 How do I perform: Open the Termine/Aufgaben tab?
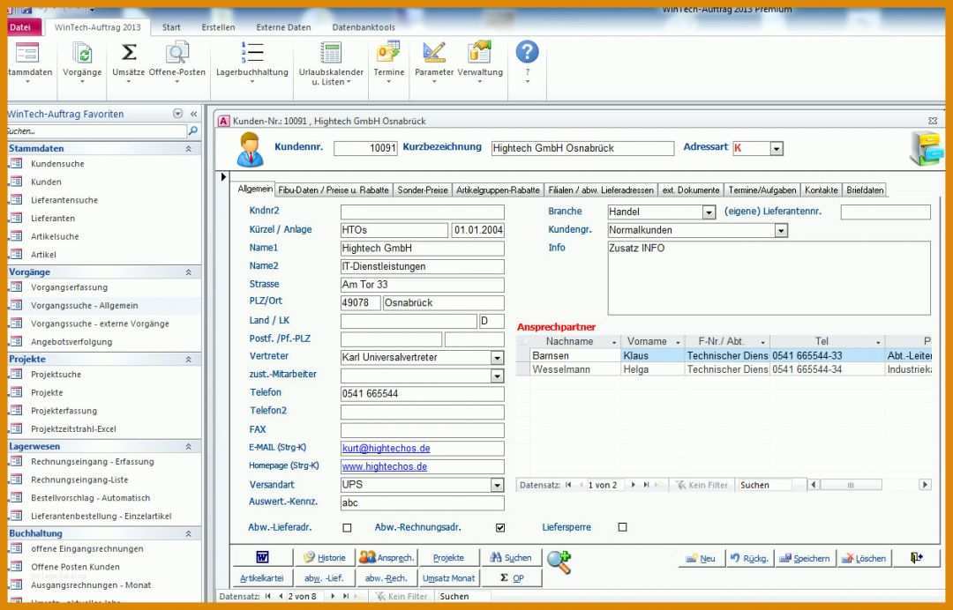coord(762,190)
